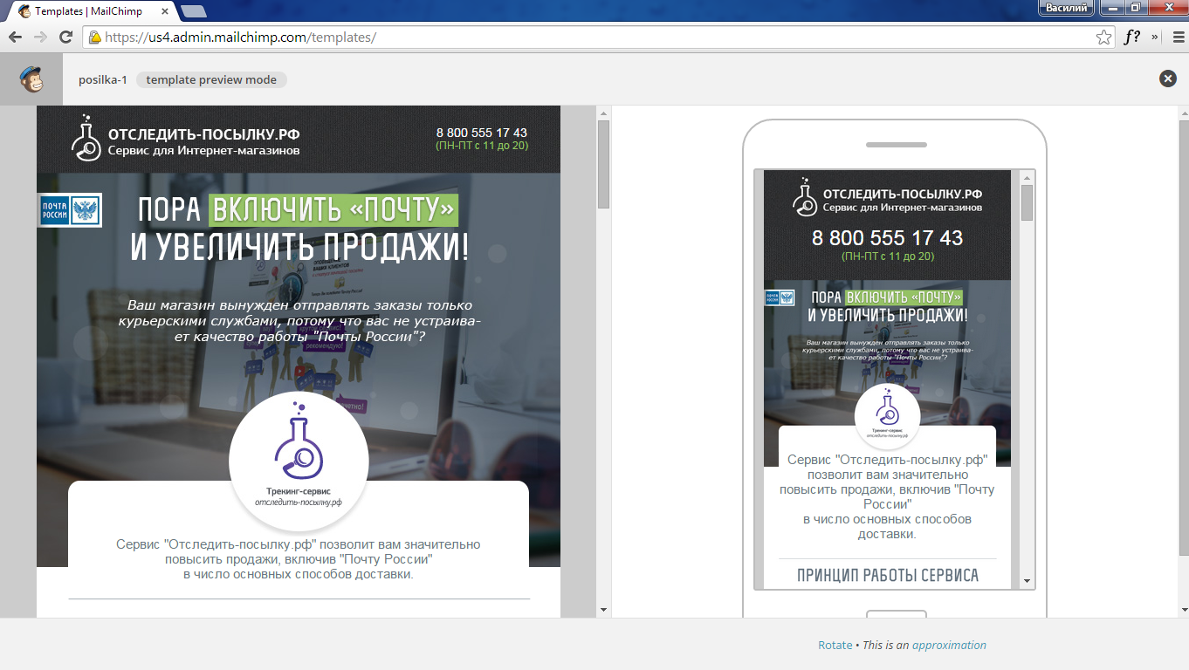Click flask logo in desktop preview header
The width and height of the screenshot is (1189, 670).
[86, 138]
